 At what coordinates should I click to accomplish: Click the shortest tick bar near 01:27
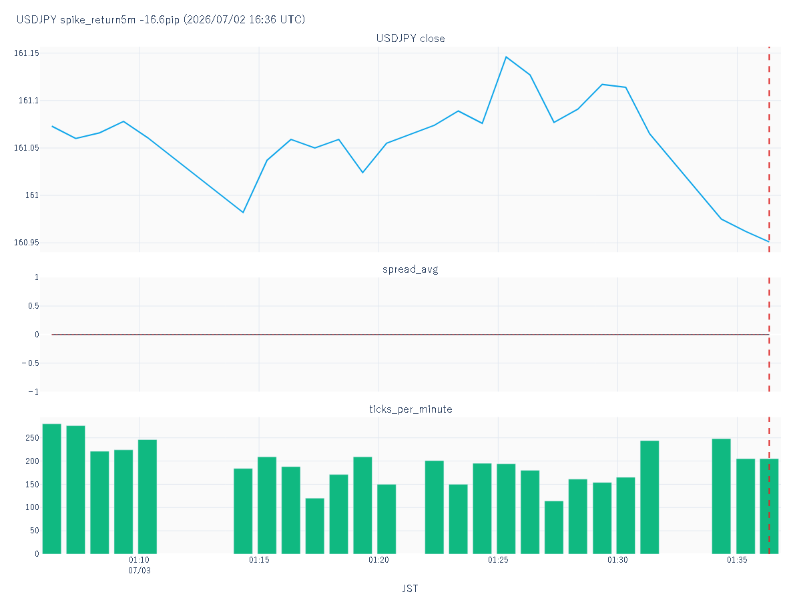(554, 527)
